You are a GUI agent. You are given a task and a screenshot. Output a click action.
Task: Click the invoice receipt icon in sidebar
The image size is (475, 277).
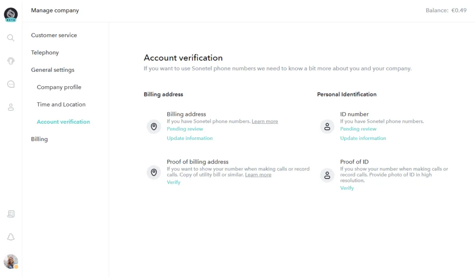click(x=11, y=214)
